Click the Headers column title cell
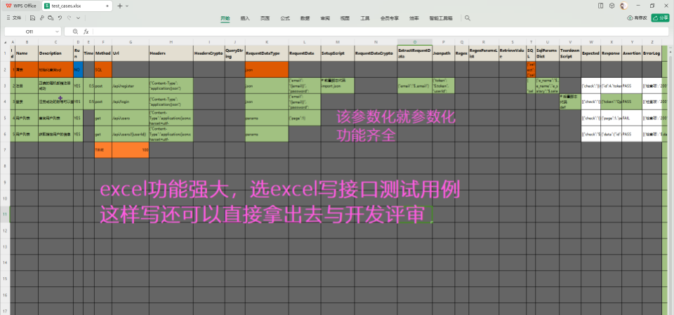This screenshot has height=315, width=674. pos(171,53)
